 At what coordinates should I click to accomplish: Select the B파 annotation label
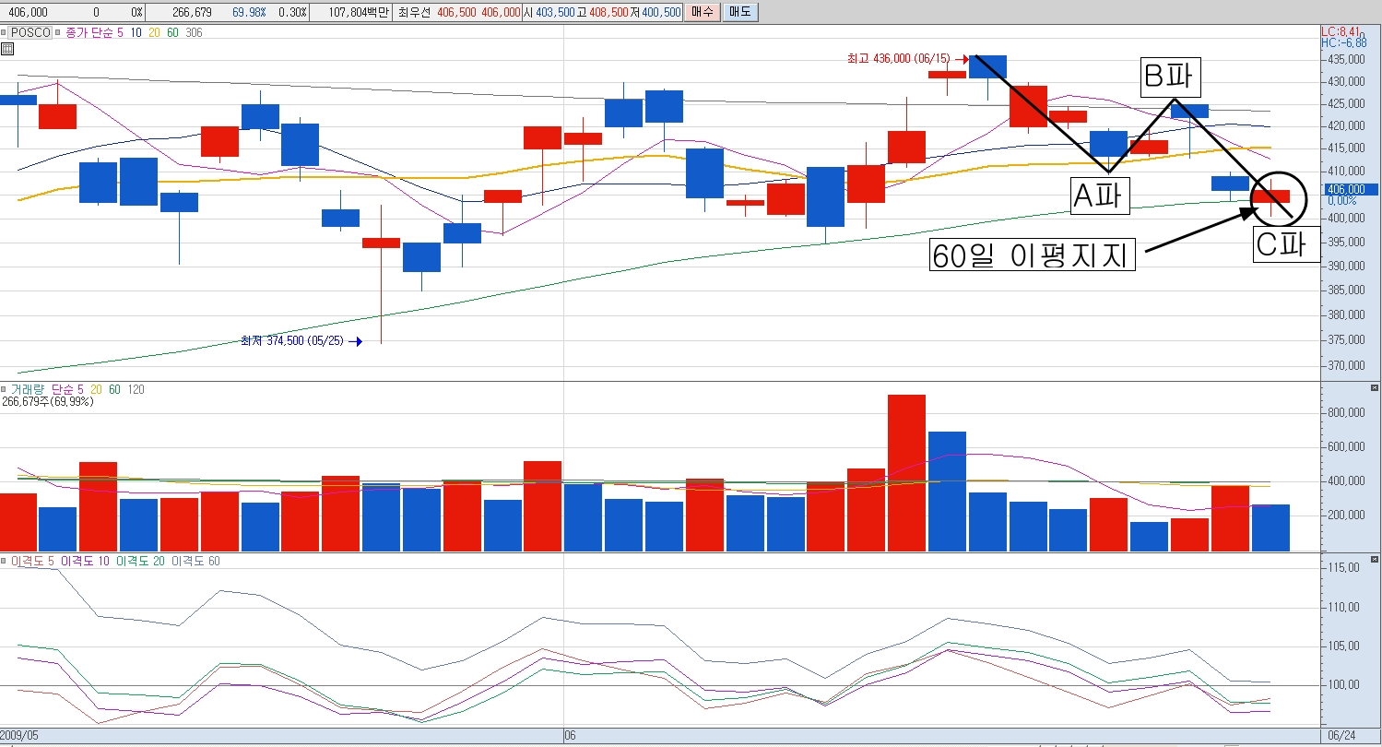1170,78
